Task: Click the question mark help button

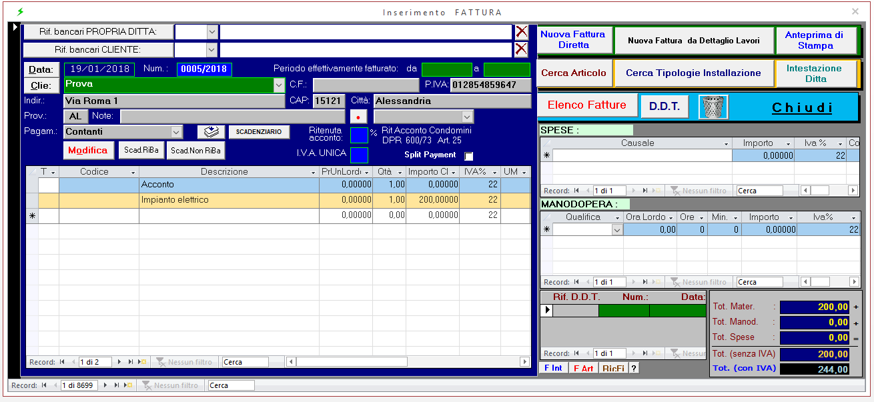Action: 634,368
